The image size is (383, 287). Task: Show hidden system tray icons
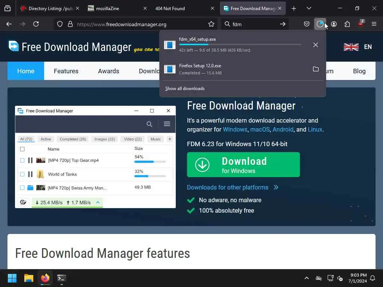point(307,278)
